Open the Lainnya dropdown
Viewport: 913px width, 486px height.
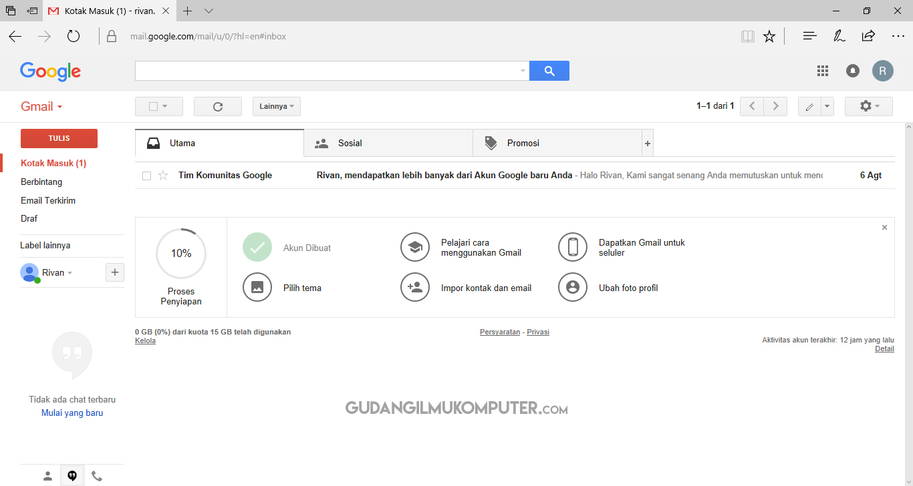tap(277, 106)
